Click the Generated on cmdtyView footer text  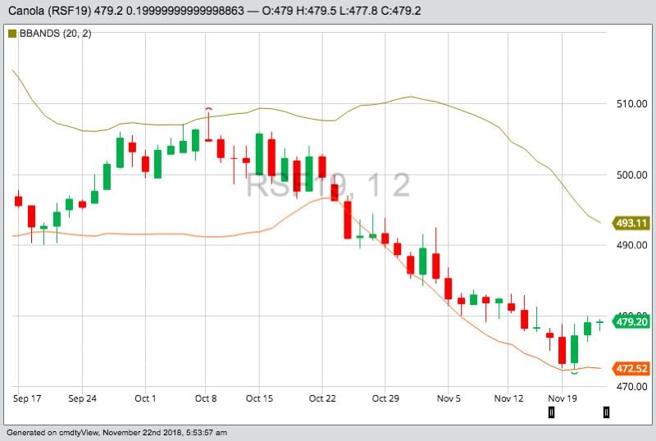(x=116, y=433)
